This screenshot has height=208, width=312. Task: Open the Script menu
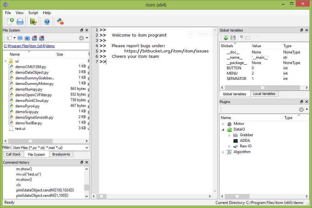click(x=33, y=13)
